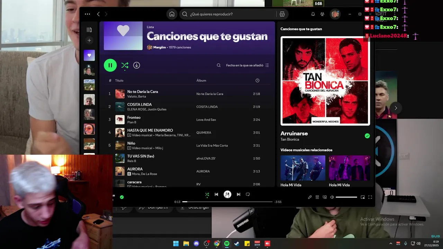Click the play/pause button in the player bar

point(227,194)
